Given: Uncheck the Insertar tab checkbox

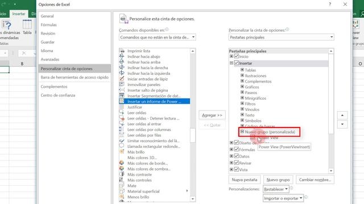Looking at the screenshot, I should pos(237,63).
